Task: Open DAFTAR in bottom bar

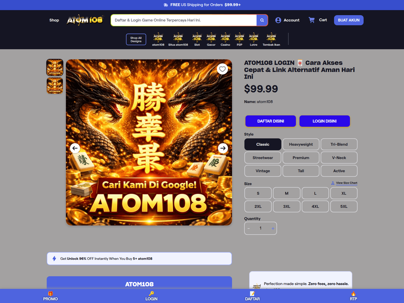Action: pos(252,296)
